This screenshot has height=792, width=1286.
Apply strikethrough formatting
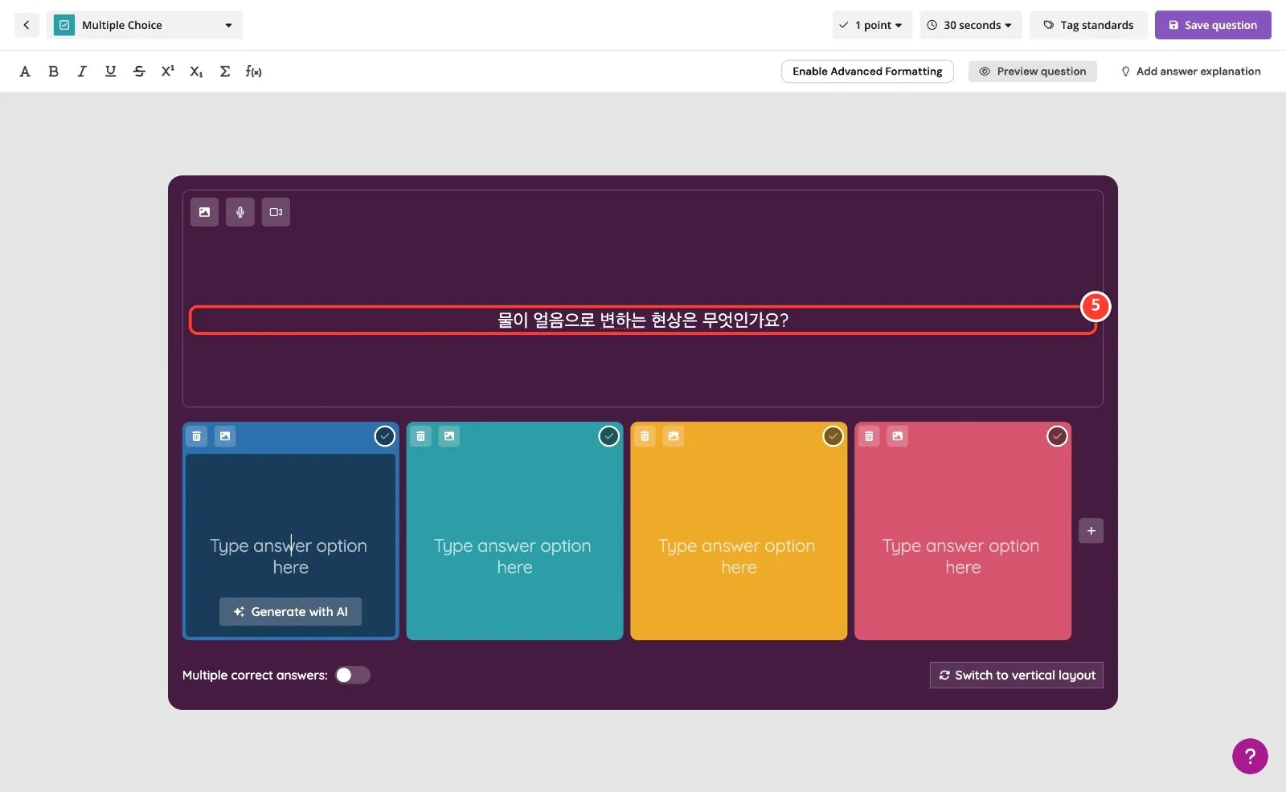(x=139, y=71)
